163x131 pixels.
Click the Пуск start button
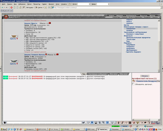[x=4, y=129]
